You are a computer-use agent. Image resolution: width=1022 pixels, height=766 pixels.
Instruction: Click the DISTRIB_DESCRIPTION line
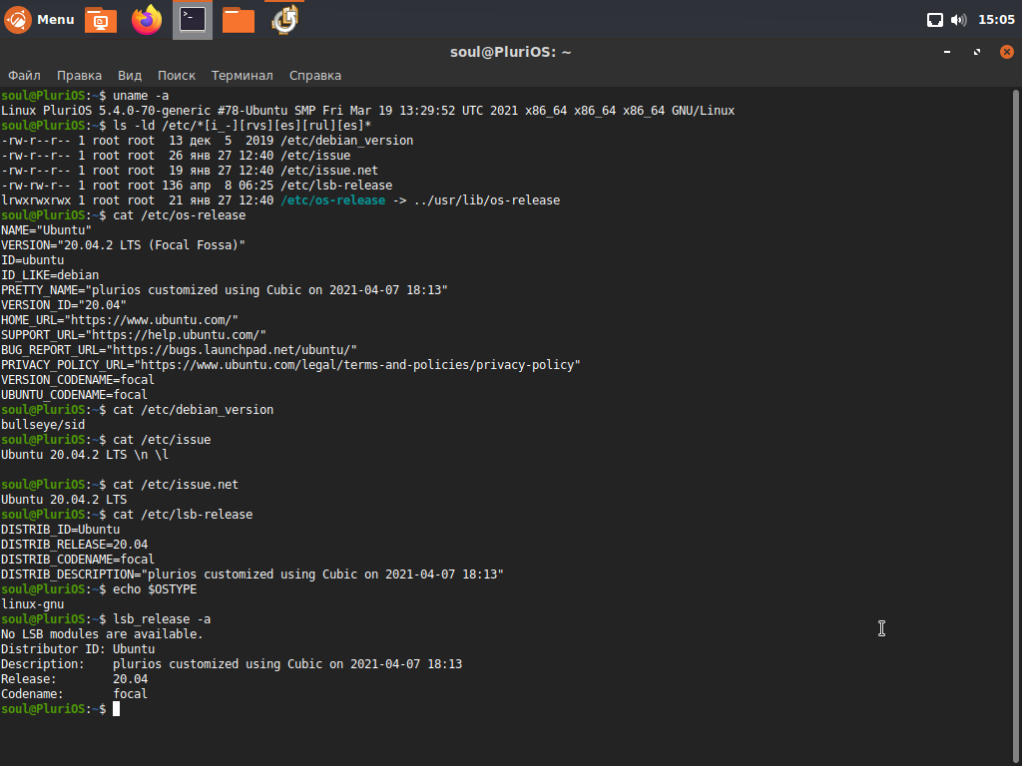[x=253, y=575]
